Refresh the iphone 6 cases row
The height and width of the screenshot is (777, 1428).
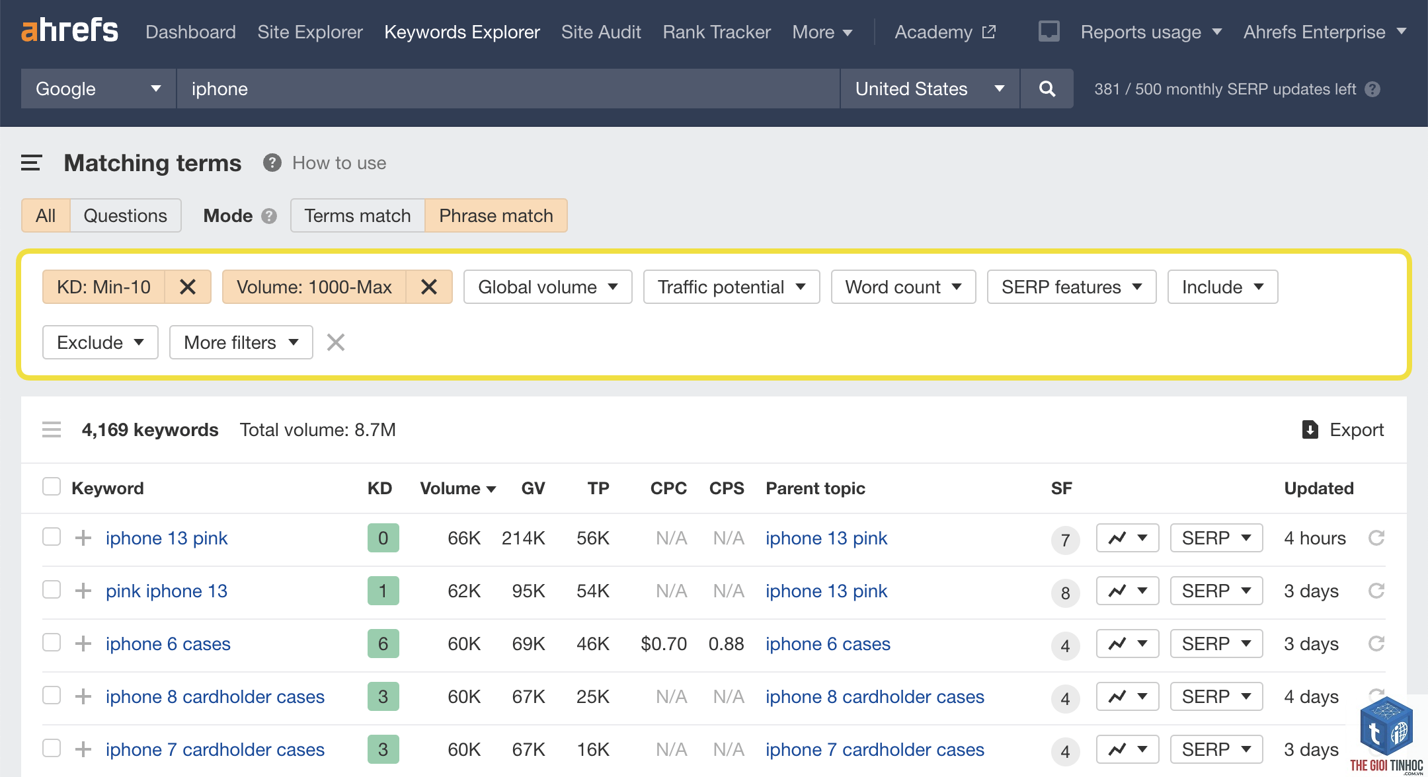click(x=1376, y=644)
